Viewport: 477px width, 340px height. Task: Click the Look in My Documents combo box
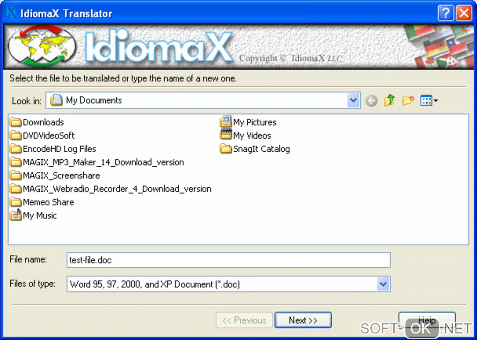click(x=203, y=100)
